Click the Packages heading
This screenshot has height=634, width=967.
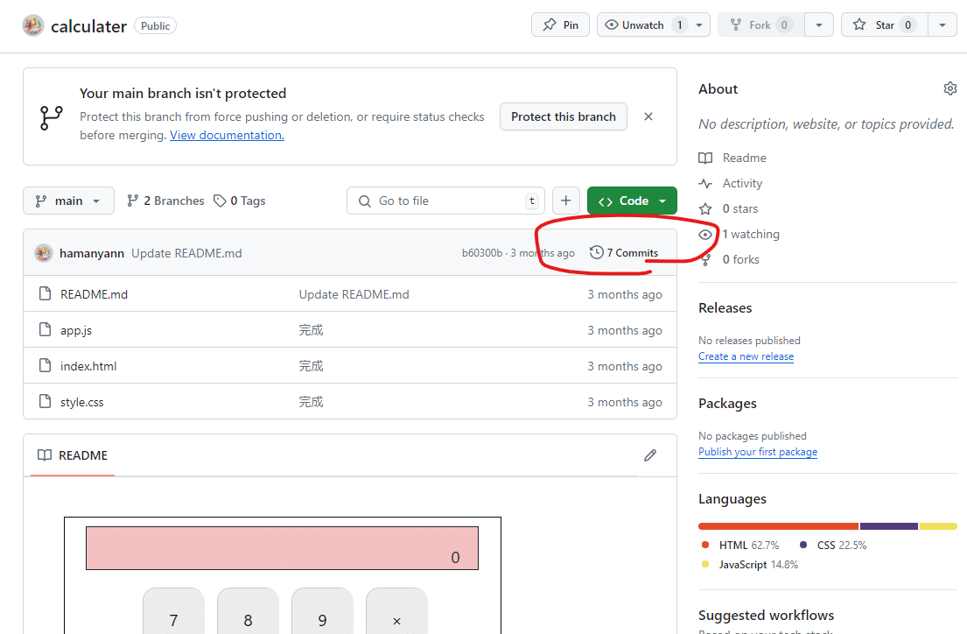point(727,404)
